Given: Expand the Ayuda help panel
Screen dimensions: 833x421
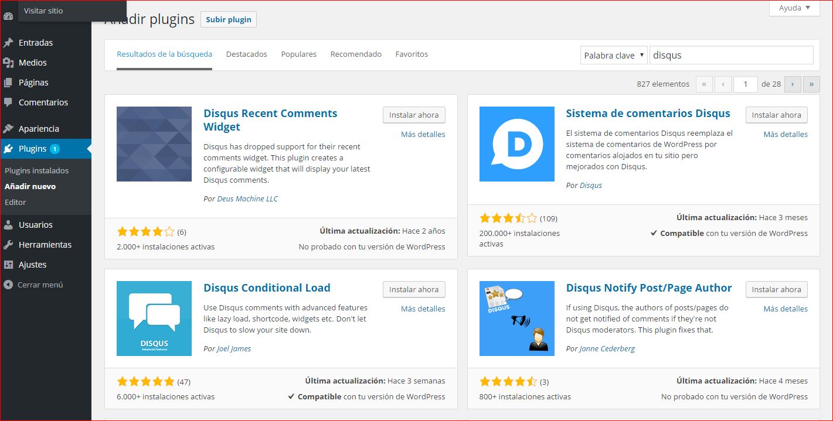Looking at the screenshot, I should pos(794,8).
